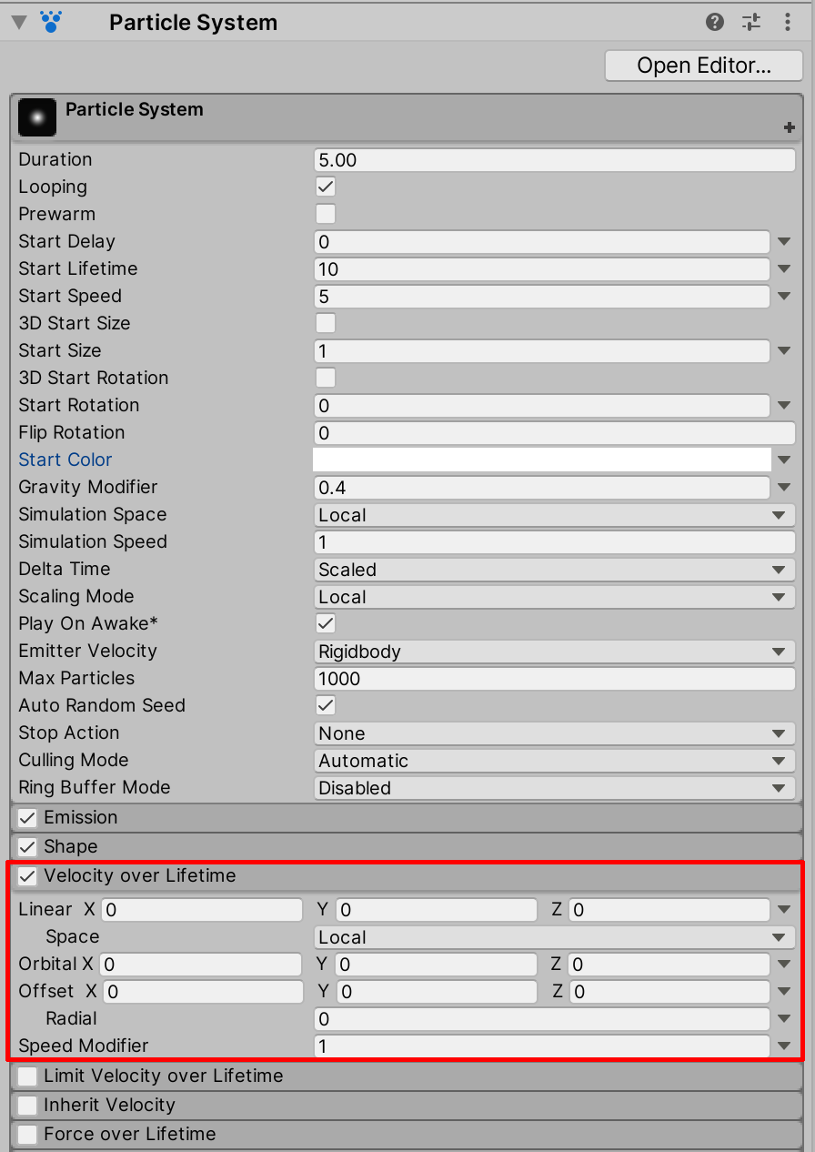Screen dimensions: 815x1152
Task: Open the Particle System help documentation icon
Action: 715,22
